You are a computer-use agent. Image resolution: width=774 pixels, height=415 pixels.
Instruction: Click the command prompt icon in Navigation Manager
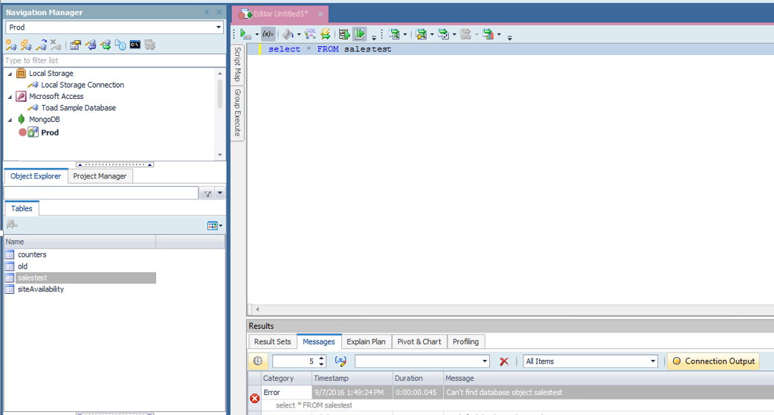[x=135, y=45]
